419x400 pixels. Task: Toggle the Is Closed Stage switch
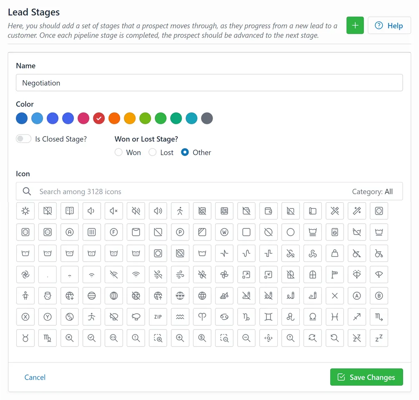click(23, 139)
